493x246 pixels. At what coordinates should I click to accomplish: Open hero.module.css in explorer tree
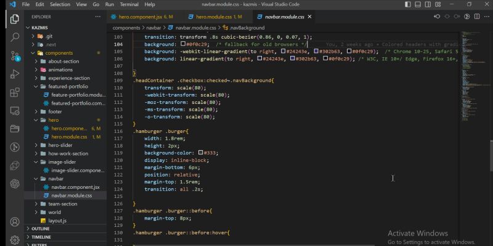(65, 137)
